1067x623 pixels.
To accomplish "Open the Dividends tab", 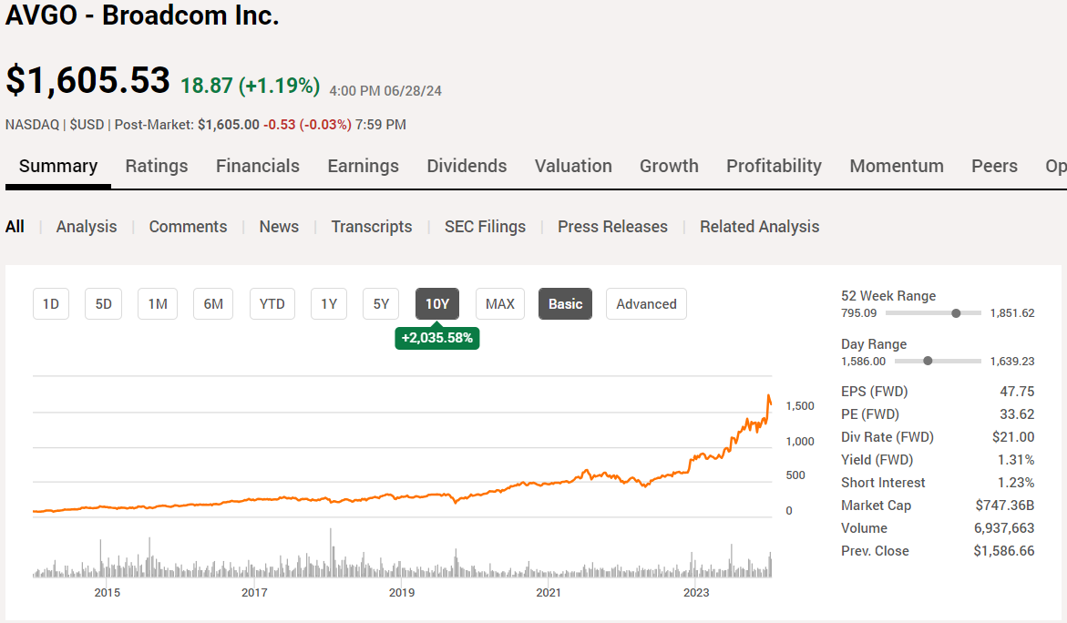I will tap(467, 167).
